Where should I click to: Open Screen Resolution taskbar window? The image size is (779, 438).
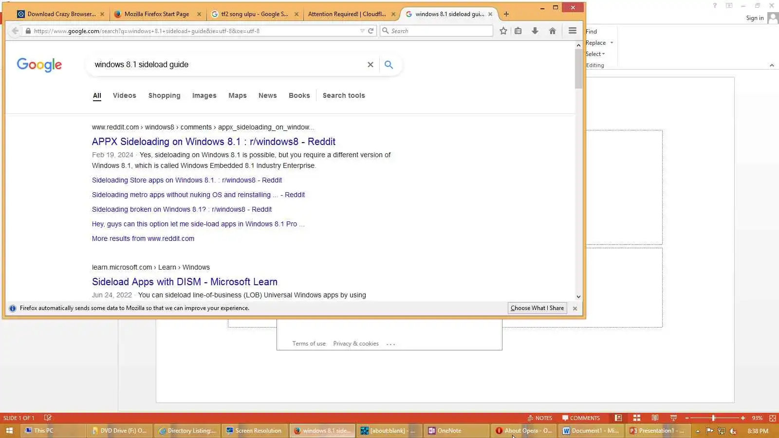tap(254, 431)
